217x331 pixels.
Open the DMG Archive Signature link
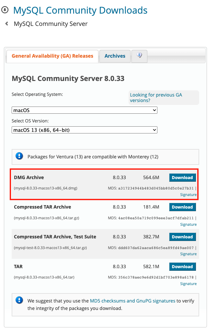[188, 195]
